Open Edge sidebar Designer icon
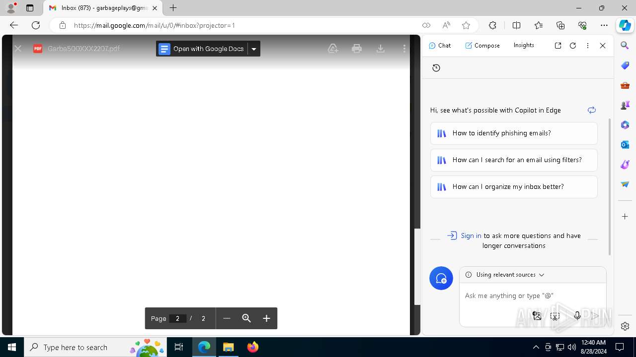Screen dimensions: 636x357 click(x=625, y=165)
